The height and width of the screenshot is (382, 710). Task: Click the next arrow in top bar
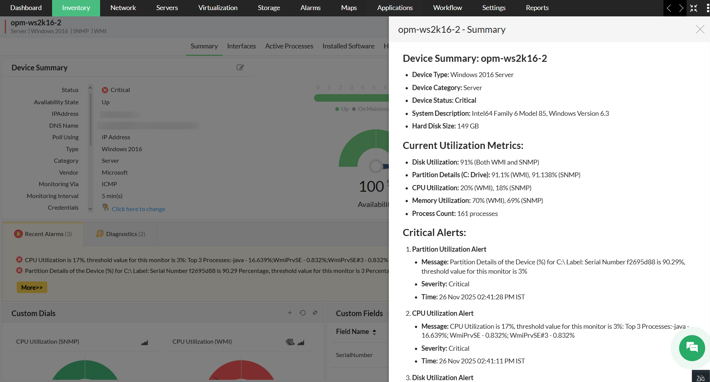[681, 8]
